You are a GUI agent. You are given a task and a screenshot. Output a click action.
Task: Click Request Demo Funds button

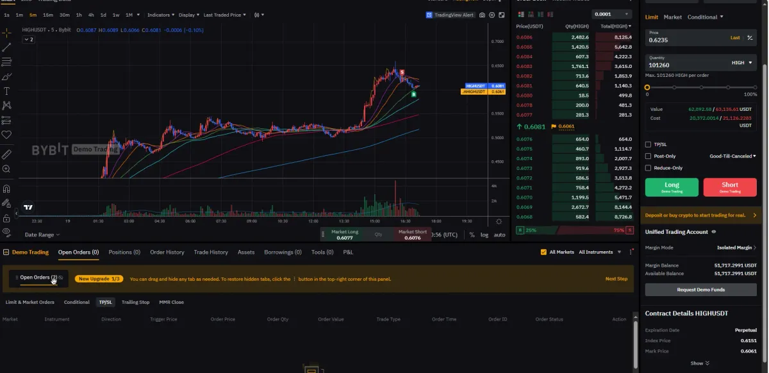(701, 290)
